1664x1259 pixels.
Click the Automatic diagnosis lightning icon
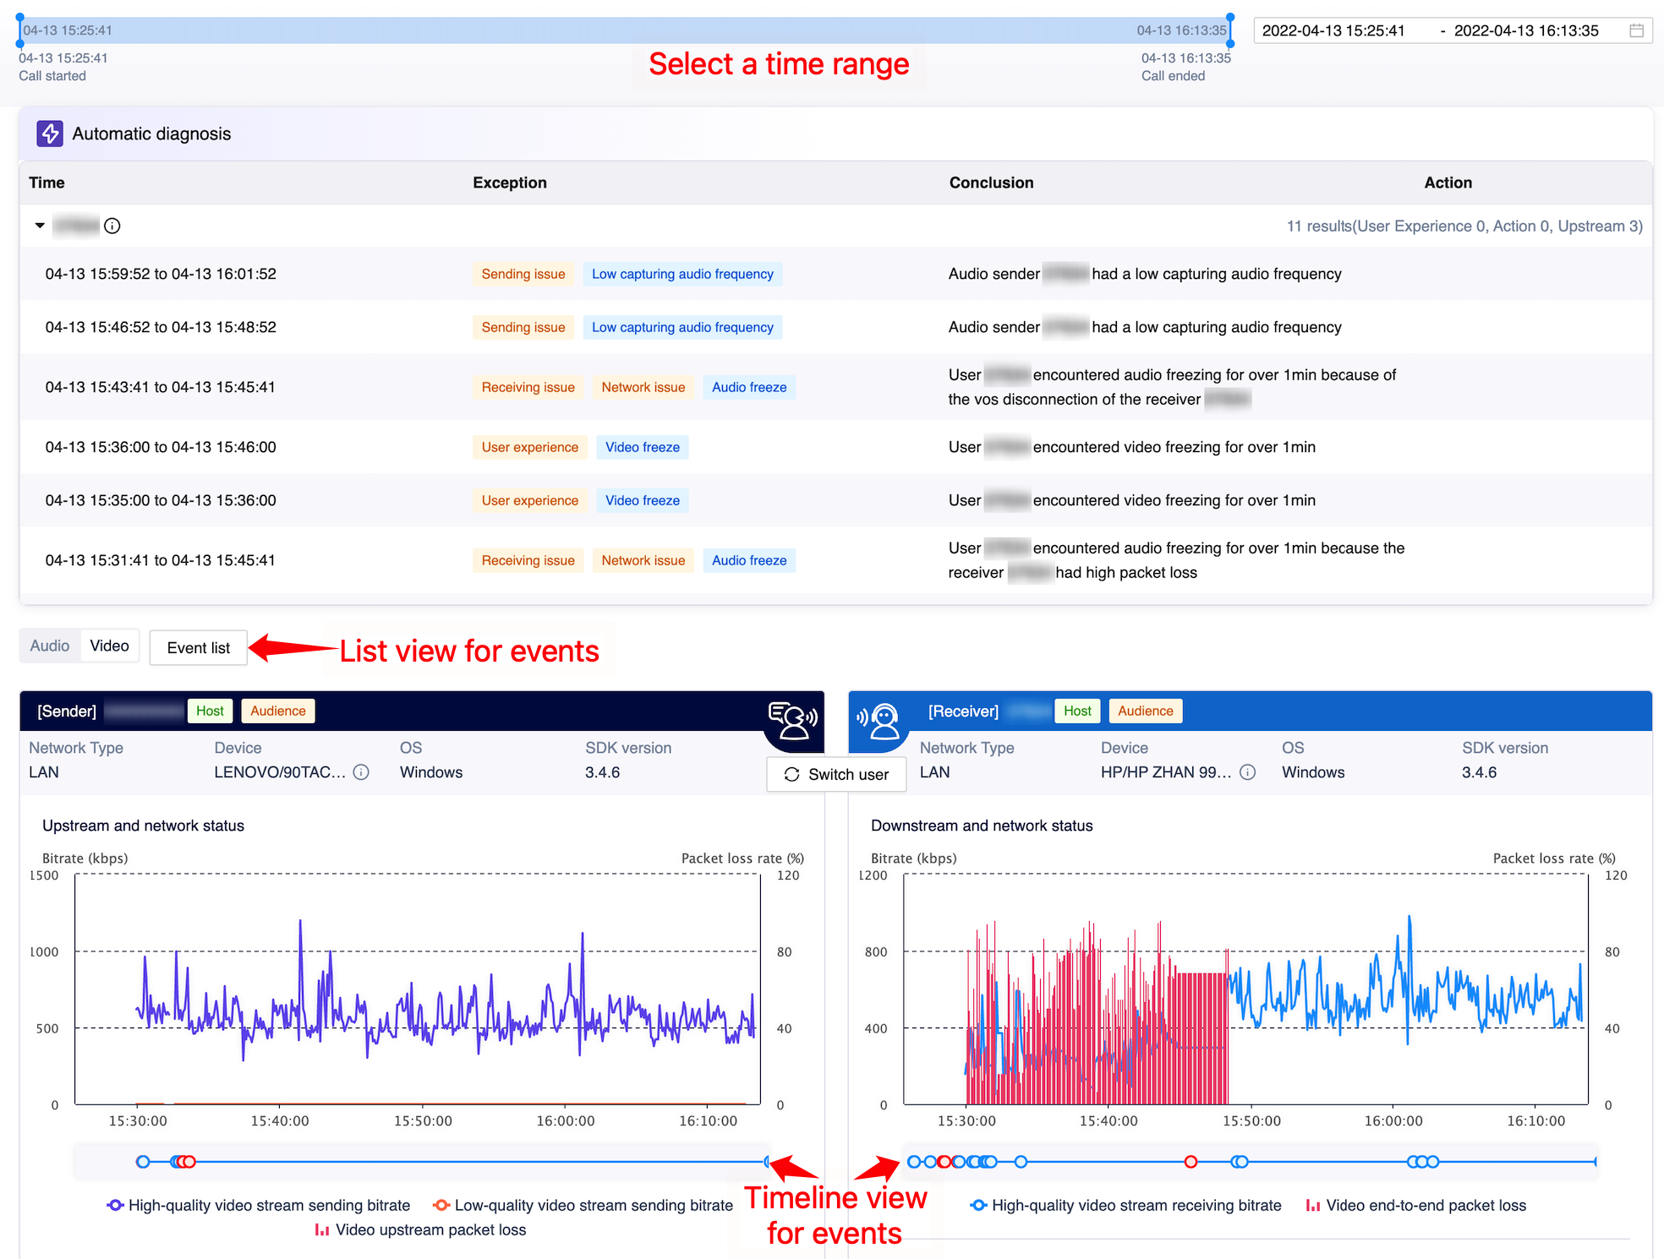pyautogui.click(x=50, y=134)
